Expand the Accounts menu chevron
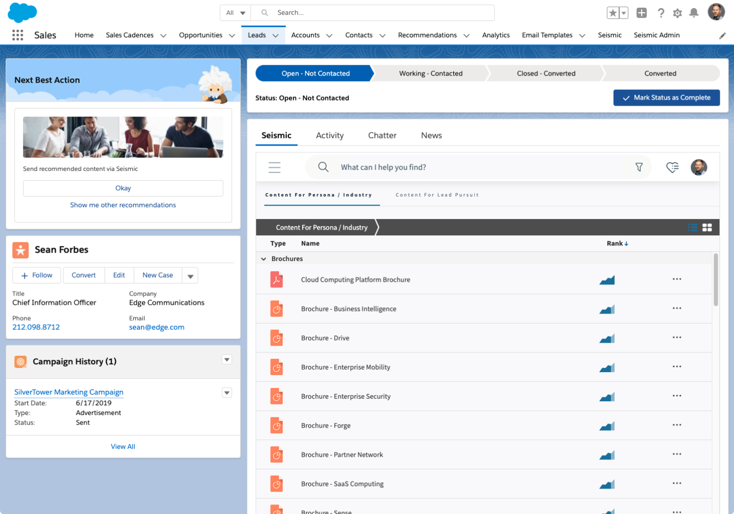734x514 pixels. [329, 36]
